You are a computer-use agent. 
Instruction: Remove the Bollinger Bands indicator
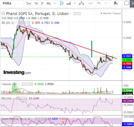click(28, 23)
